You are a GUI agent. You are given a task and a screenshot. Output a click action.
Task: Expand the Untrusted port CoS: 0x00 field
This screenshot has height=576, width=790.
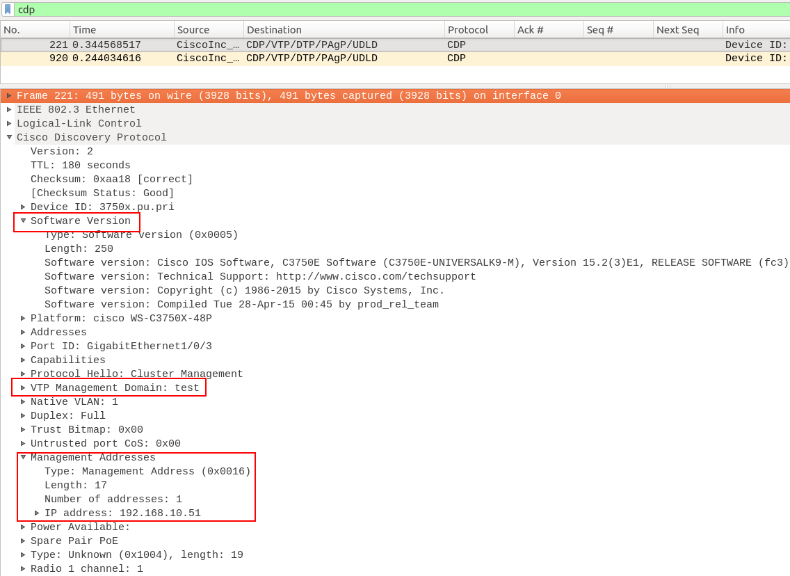(x=23, y=443)
